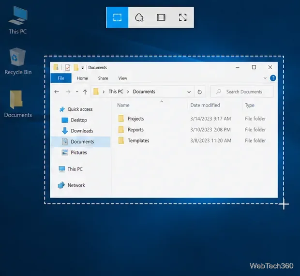Image resolution: width=300 pixels, height=276 pixels.
Task: Open the Recycle Bin desktop icon
Action: click(x=18, y=61)
